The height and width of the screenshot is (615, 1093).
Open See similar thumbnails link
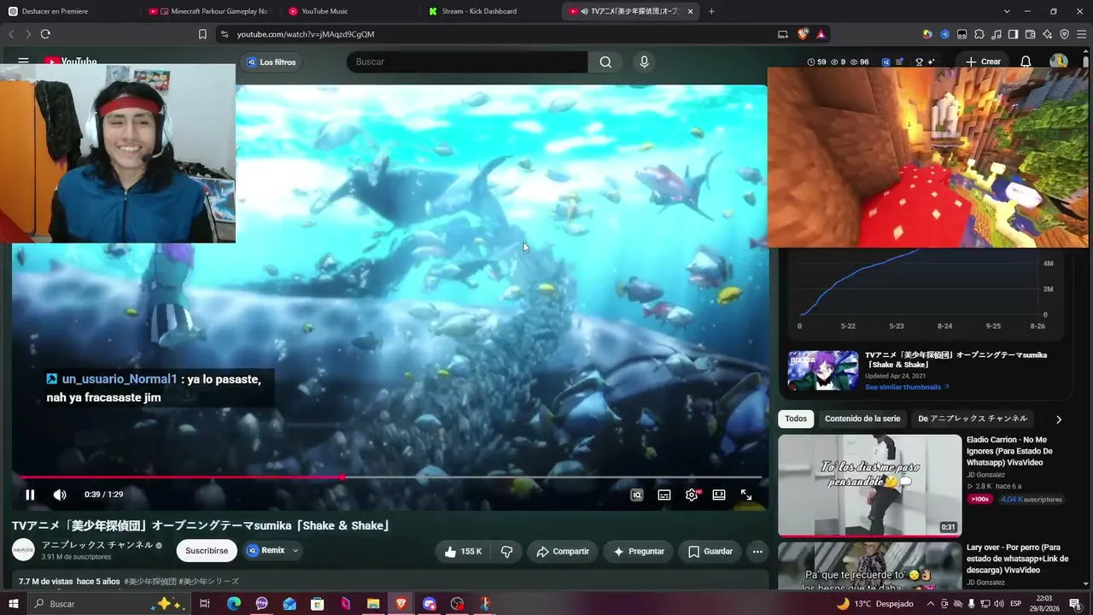907,387
